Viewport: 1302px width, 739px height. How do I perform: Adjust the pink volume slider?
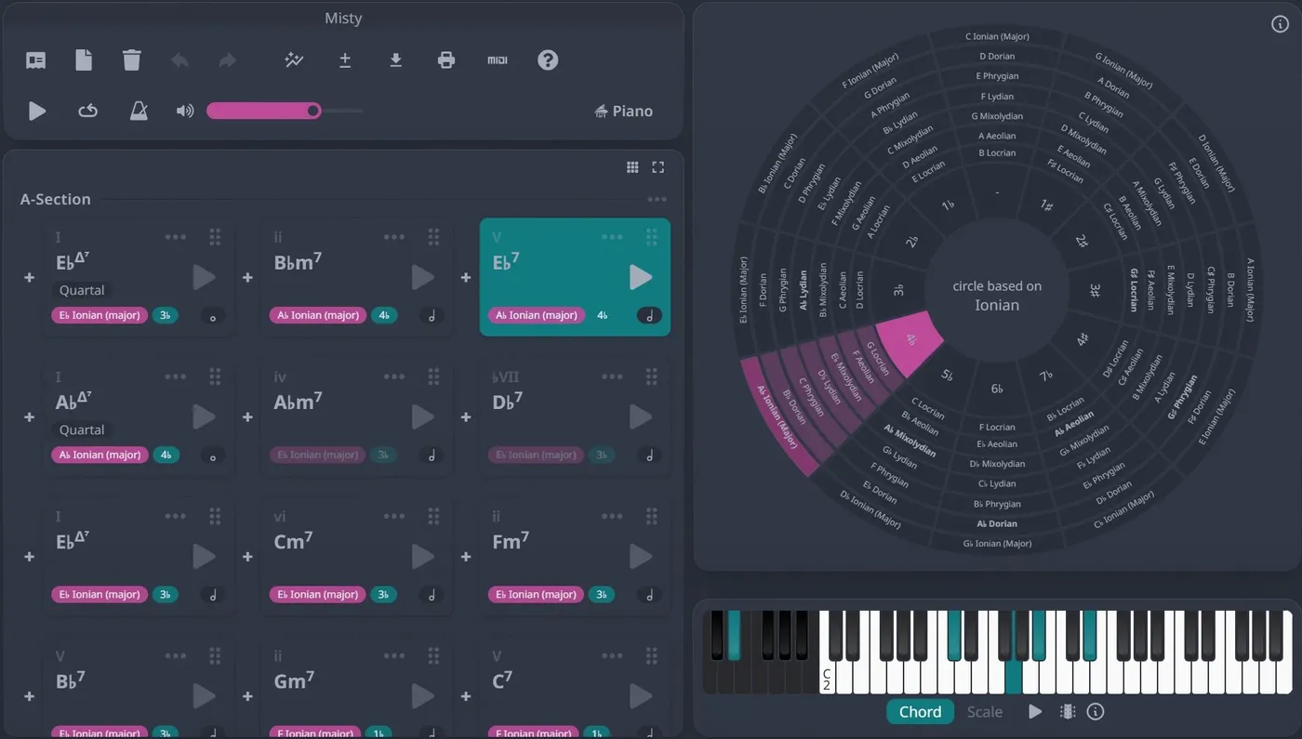pos(285,111)
